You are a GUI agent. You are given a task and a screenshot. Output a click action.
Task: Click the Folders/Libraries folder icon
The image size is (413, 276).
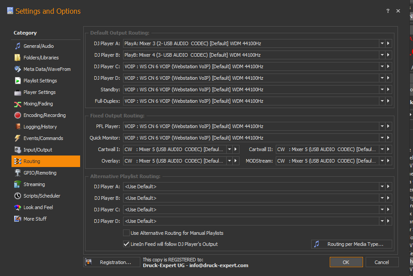click(18, 58)
